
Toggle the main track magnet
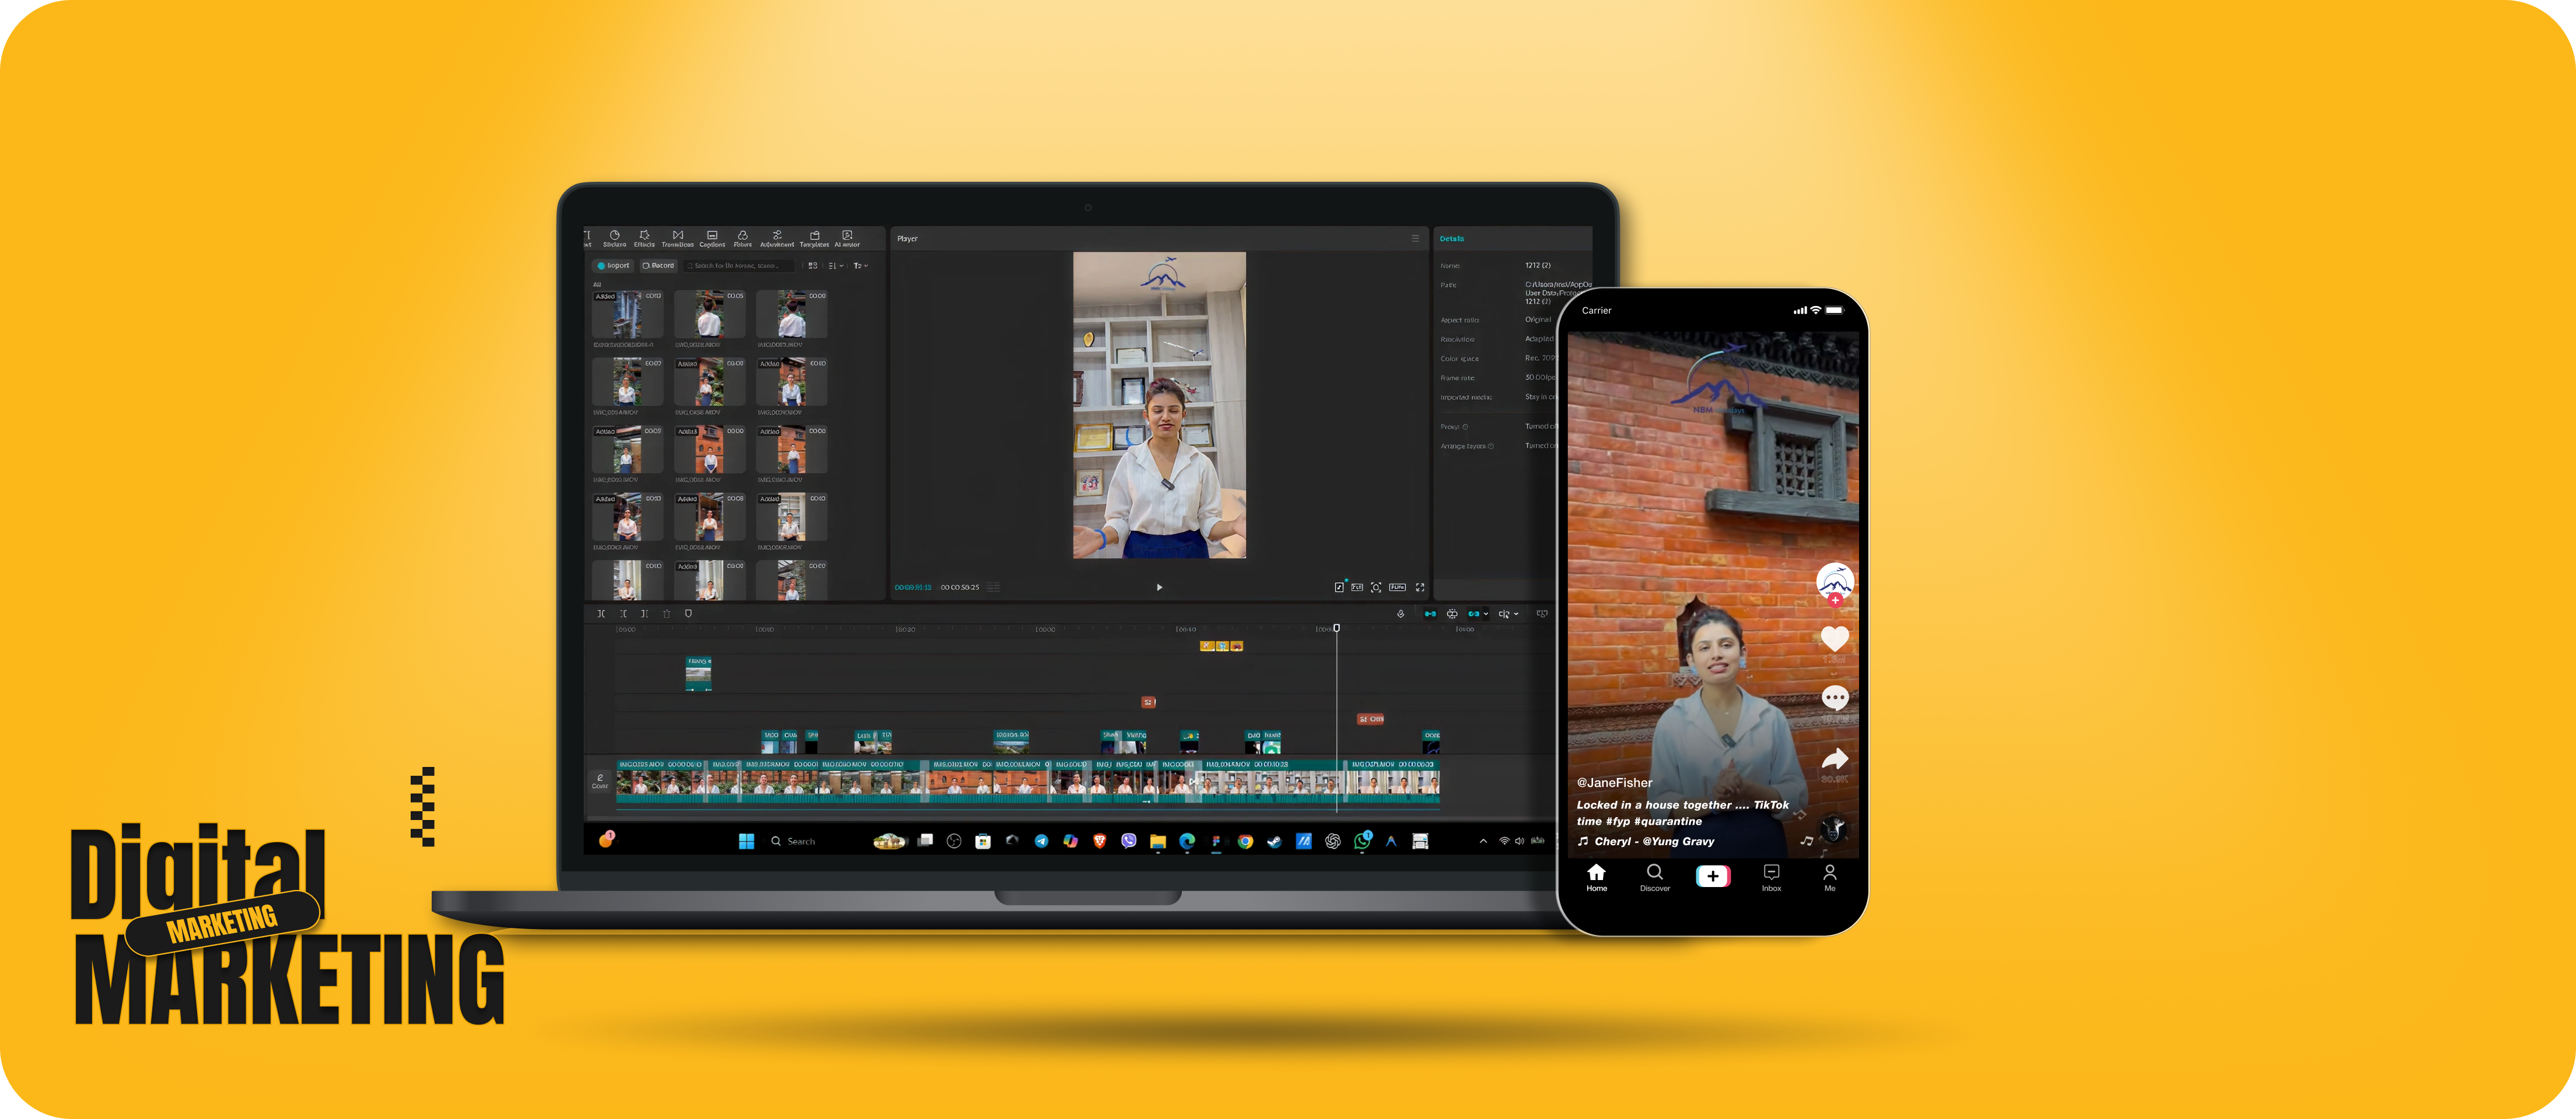[1430, 614]
